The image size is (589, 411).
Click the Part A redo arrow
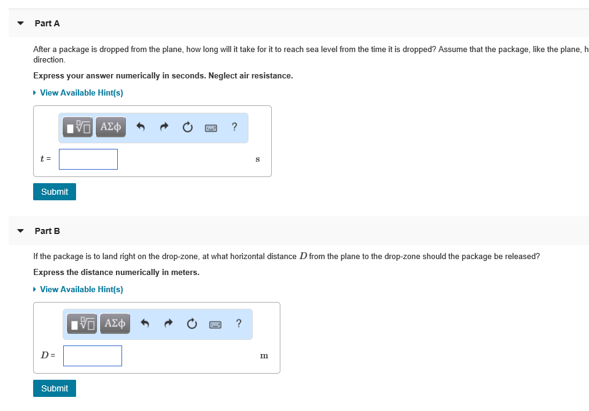click(x=164, y=127)
